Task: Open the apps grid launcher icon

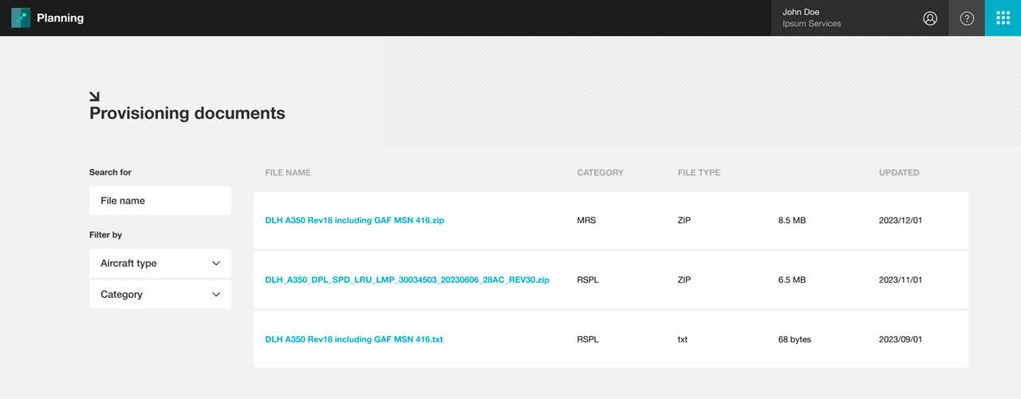Action: [1003, 18]
